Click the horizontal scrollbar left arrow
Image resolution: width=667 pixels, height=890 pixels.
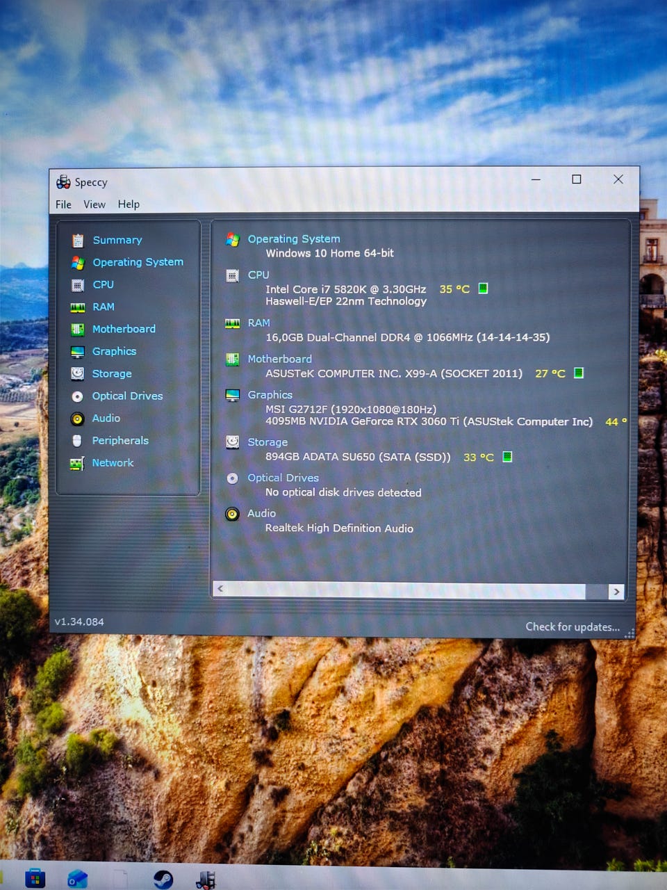click(220, 590)
